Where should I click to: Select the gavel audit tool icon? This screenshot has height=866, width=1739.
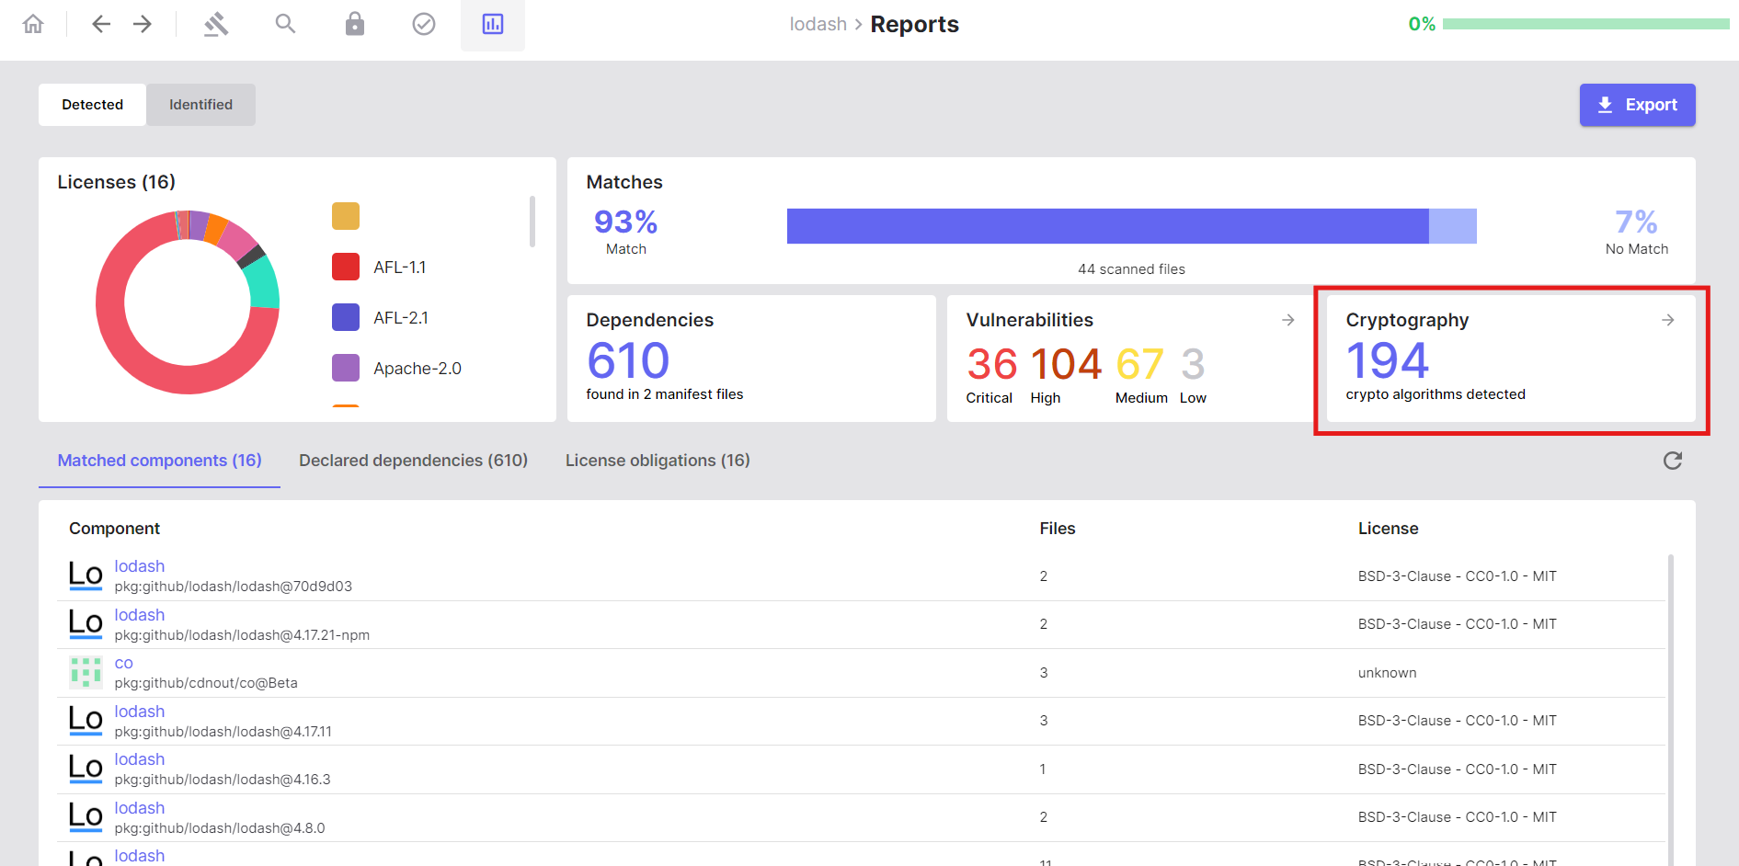(x=215, y=24)
